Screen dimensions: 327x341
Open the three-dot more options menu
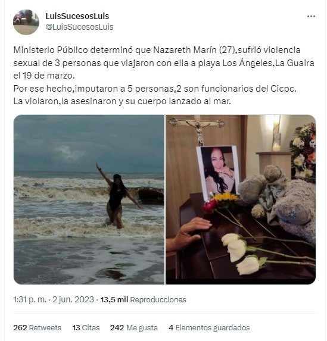(311, 17)
